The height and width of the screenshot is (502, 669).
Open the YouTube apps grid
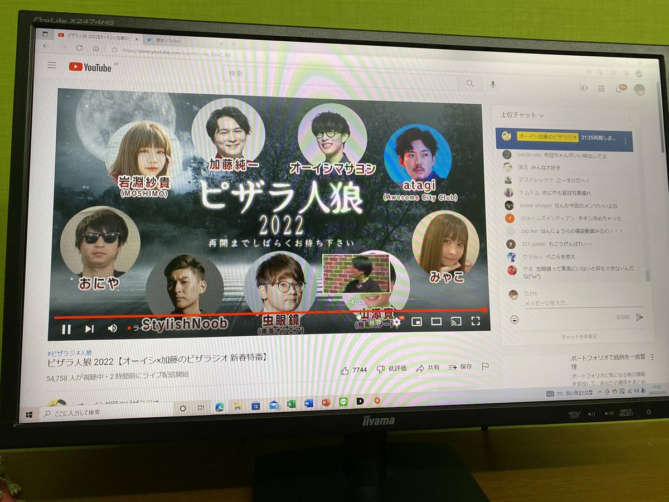coord(601,88)
